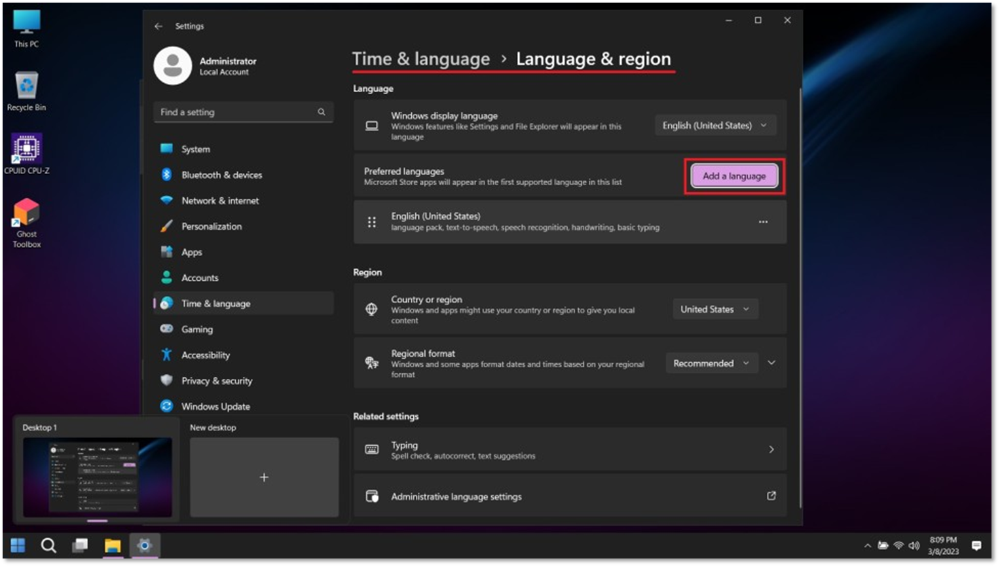Open Windows Update category
The height and width of the screenshot is (567, 1000).
point(243,407)
